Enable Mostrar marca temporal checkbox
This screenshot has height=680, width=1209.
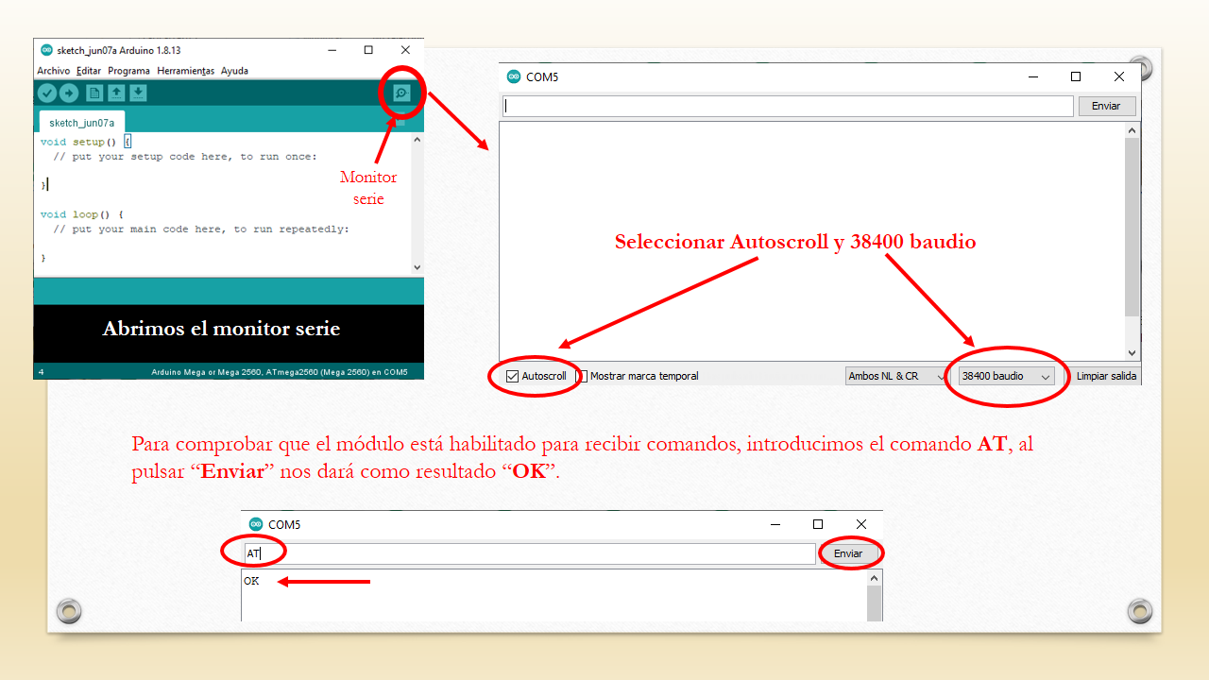point(583,376)
